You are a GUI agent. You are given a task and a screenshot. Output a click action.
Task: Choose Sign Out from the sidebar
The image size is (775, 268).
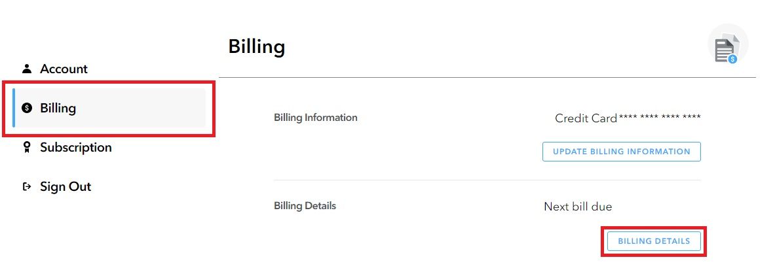point(66,186)
